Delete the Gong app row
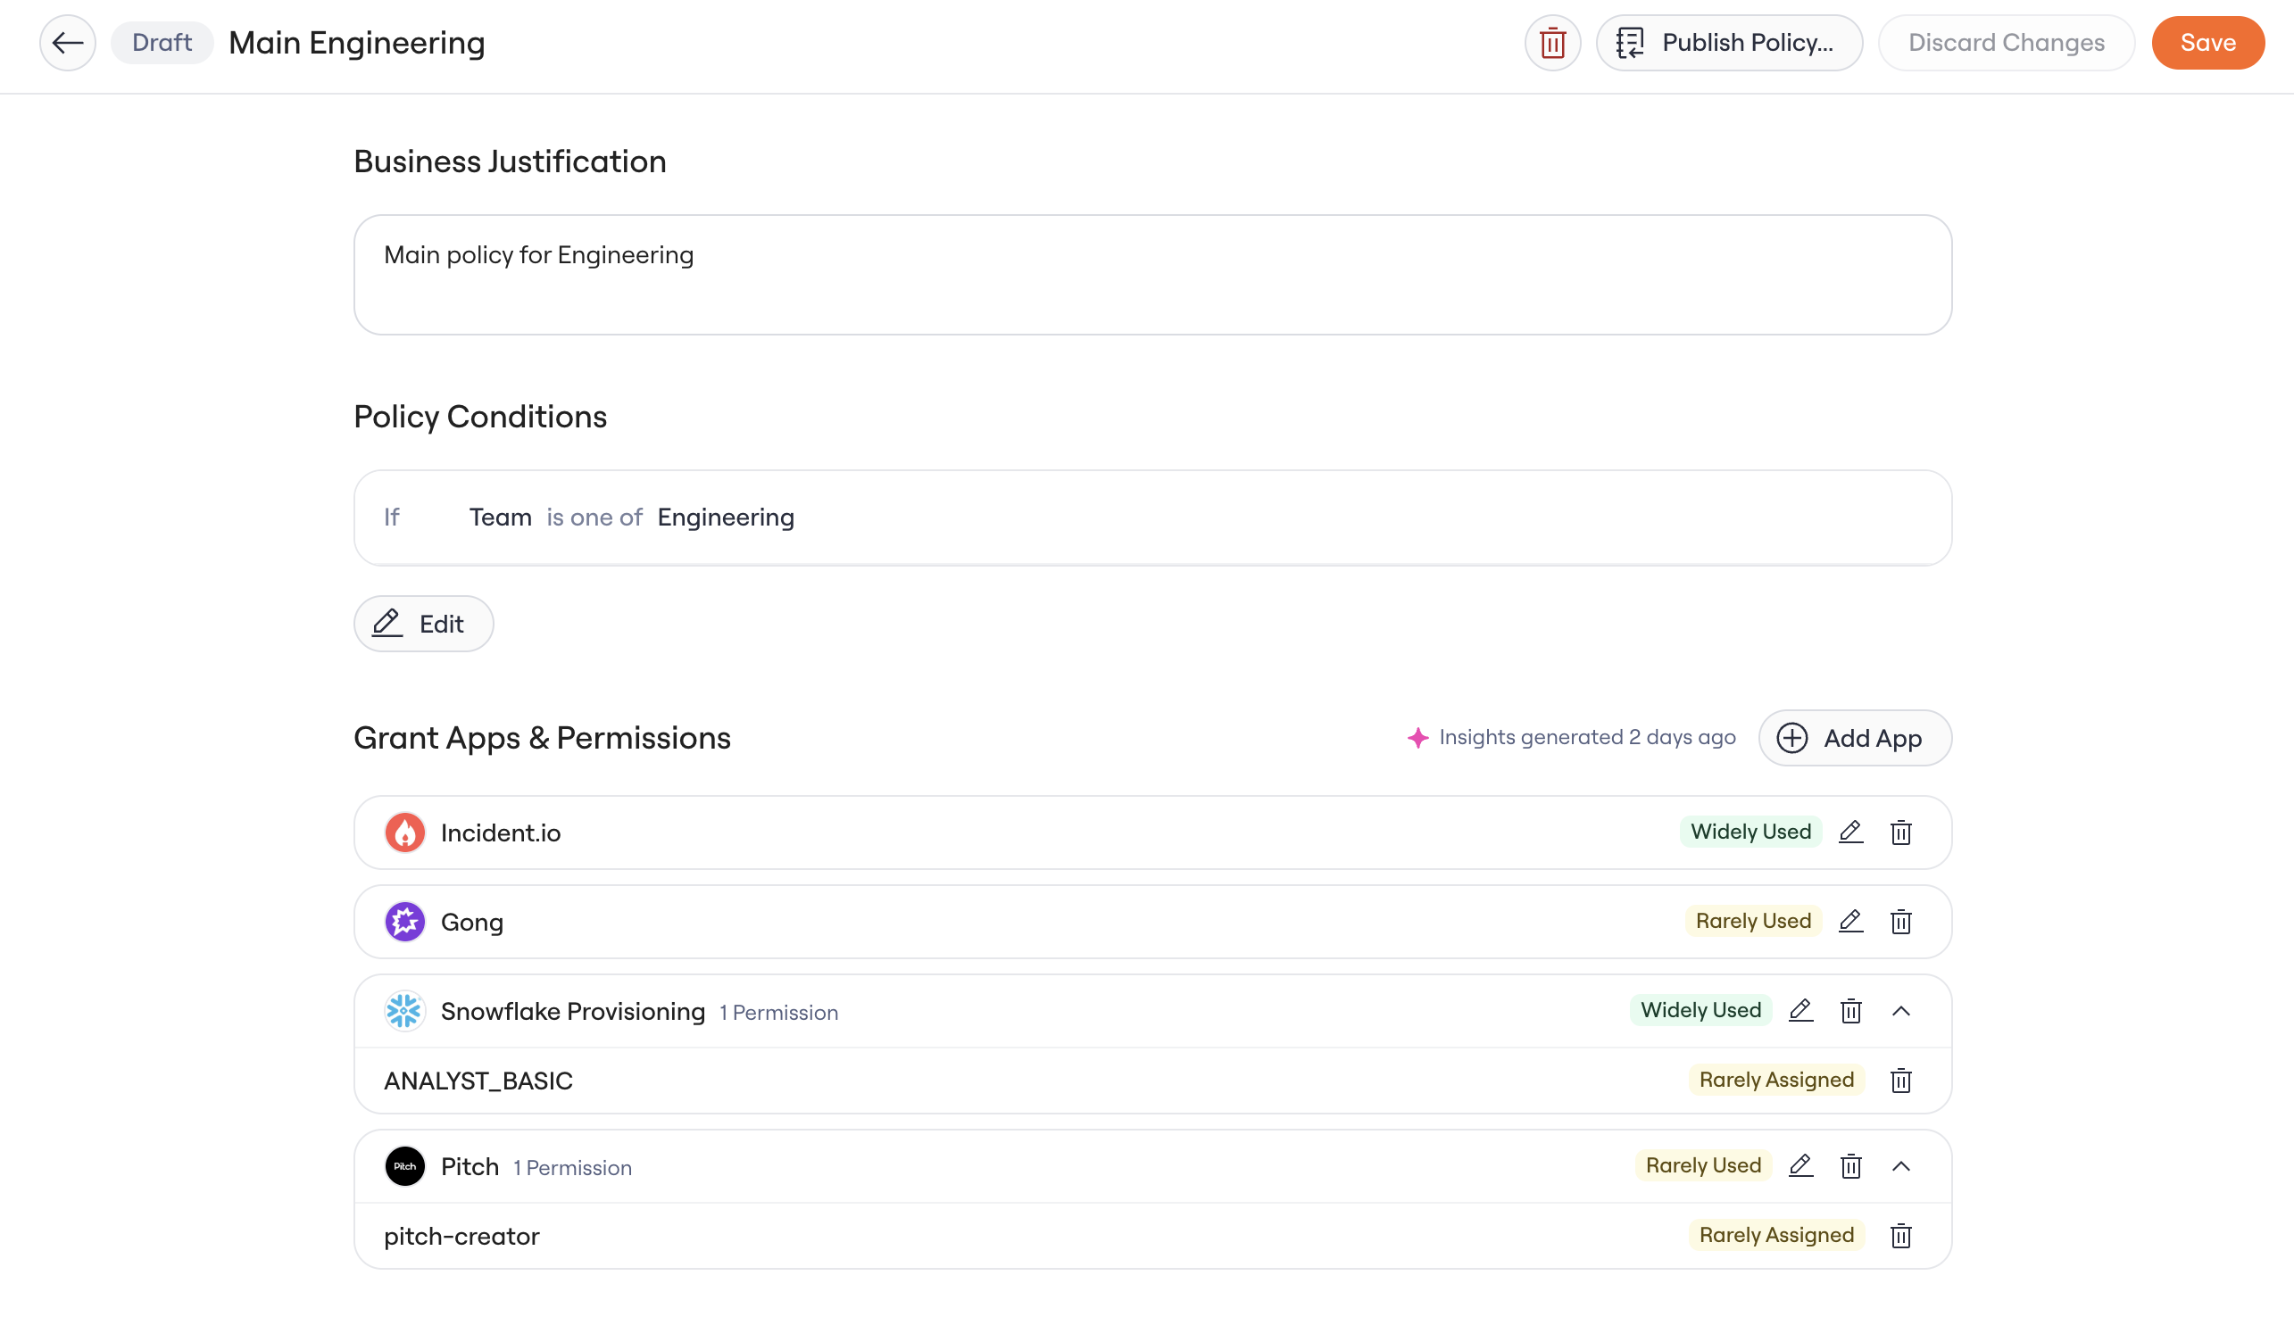The image size is (2294, 1317). [x=1900, y=921]
